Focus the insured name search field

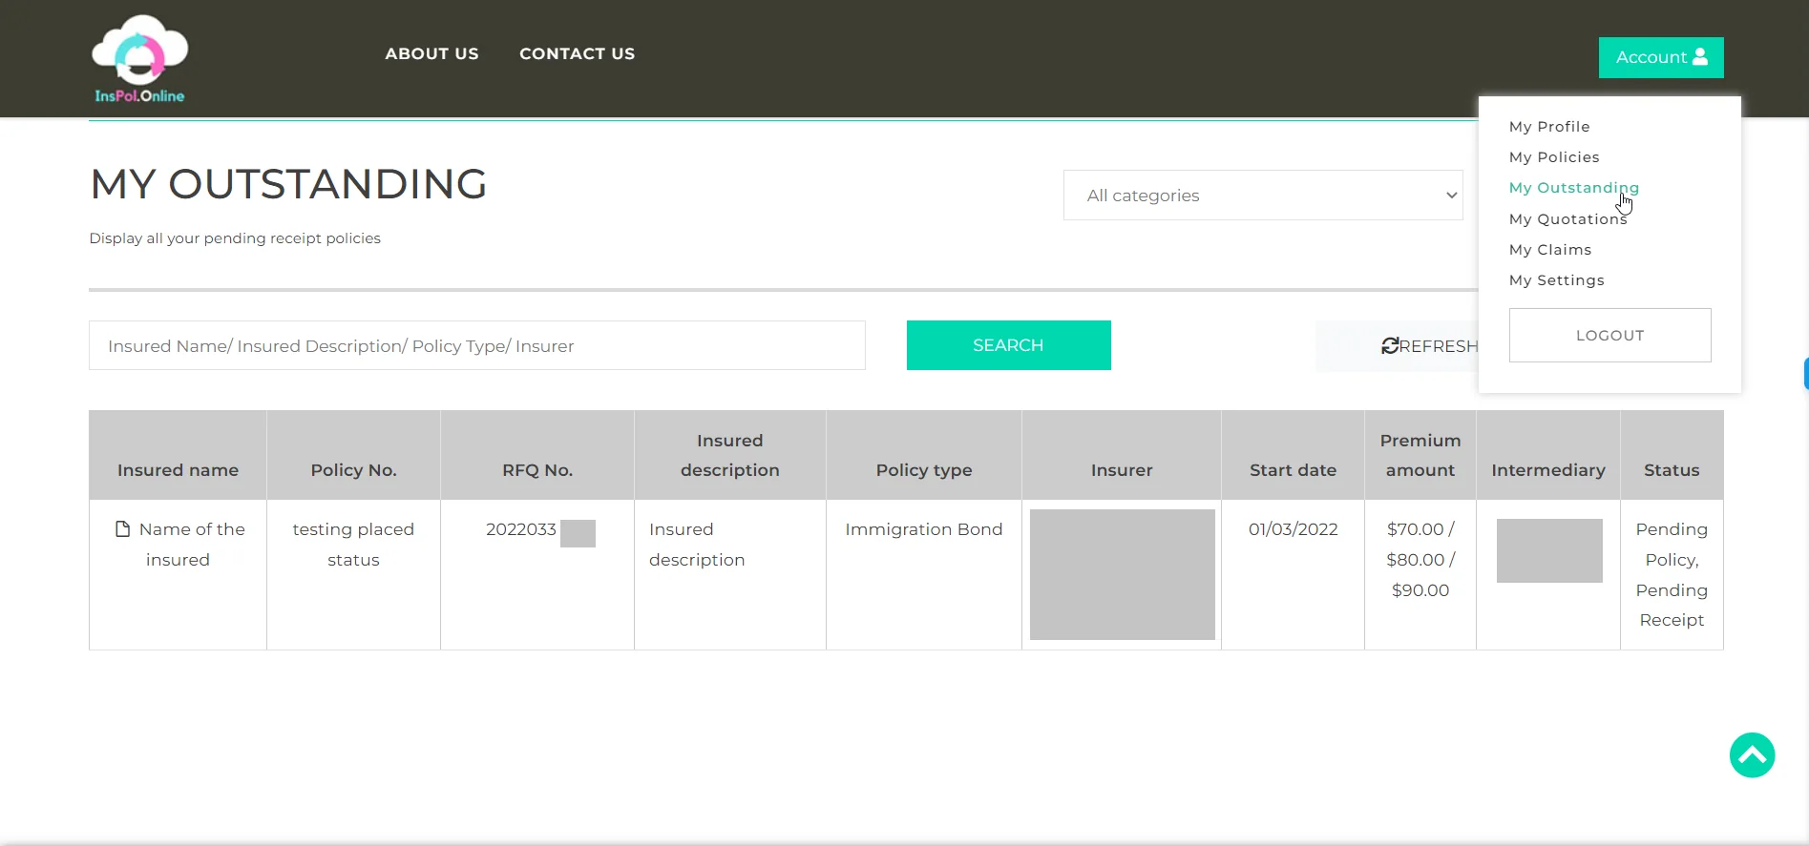click(x=477, y=345)
